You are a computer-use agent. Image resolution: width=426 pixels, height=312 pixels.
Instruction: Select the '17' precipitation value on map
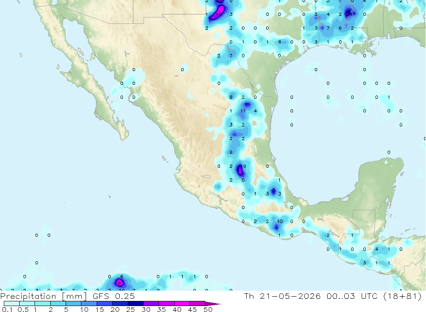coord(352,14)
